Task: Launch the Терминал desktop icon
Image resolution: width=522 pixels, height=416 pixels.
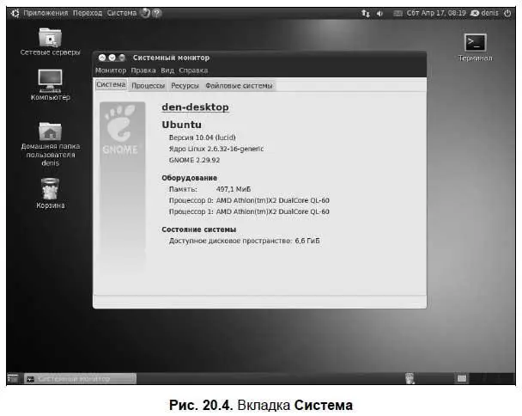Action: [475, 47]
